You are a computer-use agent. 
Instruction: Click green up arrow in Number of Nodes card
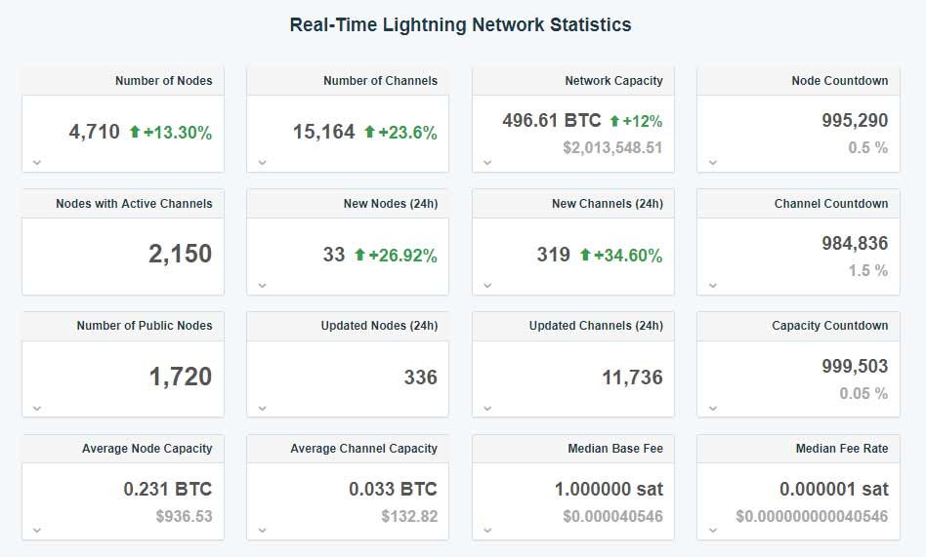pyautogui.click(x=135, y=132)
